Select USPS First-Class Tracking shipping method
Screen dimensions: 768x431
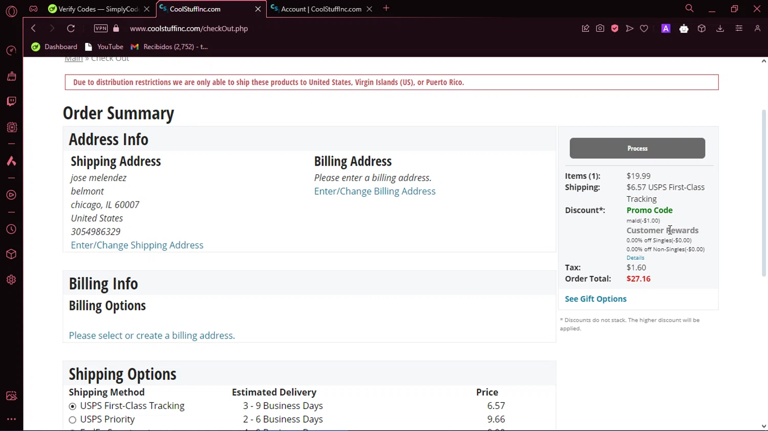(x=72, y=406)
